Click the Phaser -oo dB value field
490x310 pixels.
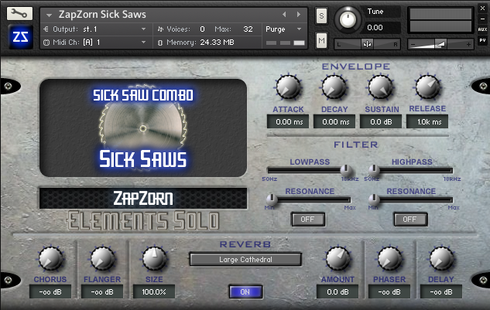(389, 292)
